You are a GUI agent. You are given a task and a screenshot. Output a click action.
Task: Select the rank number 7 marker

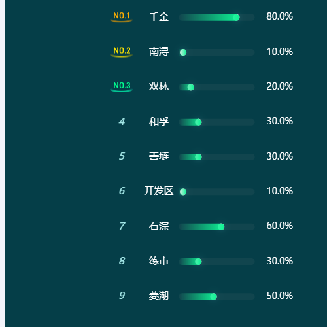[122, 226]
